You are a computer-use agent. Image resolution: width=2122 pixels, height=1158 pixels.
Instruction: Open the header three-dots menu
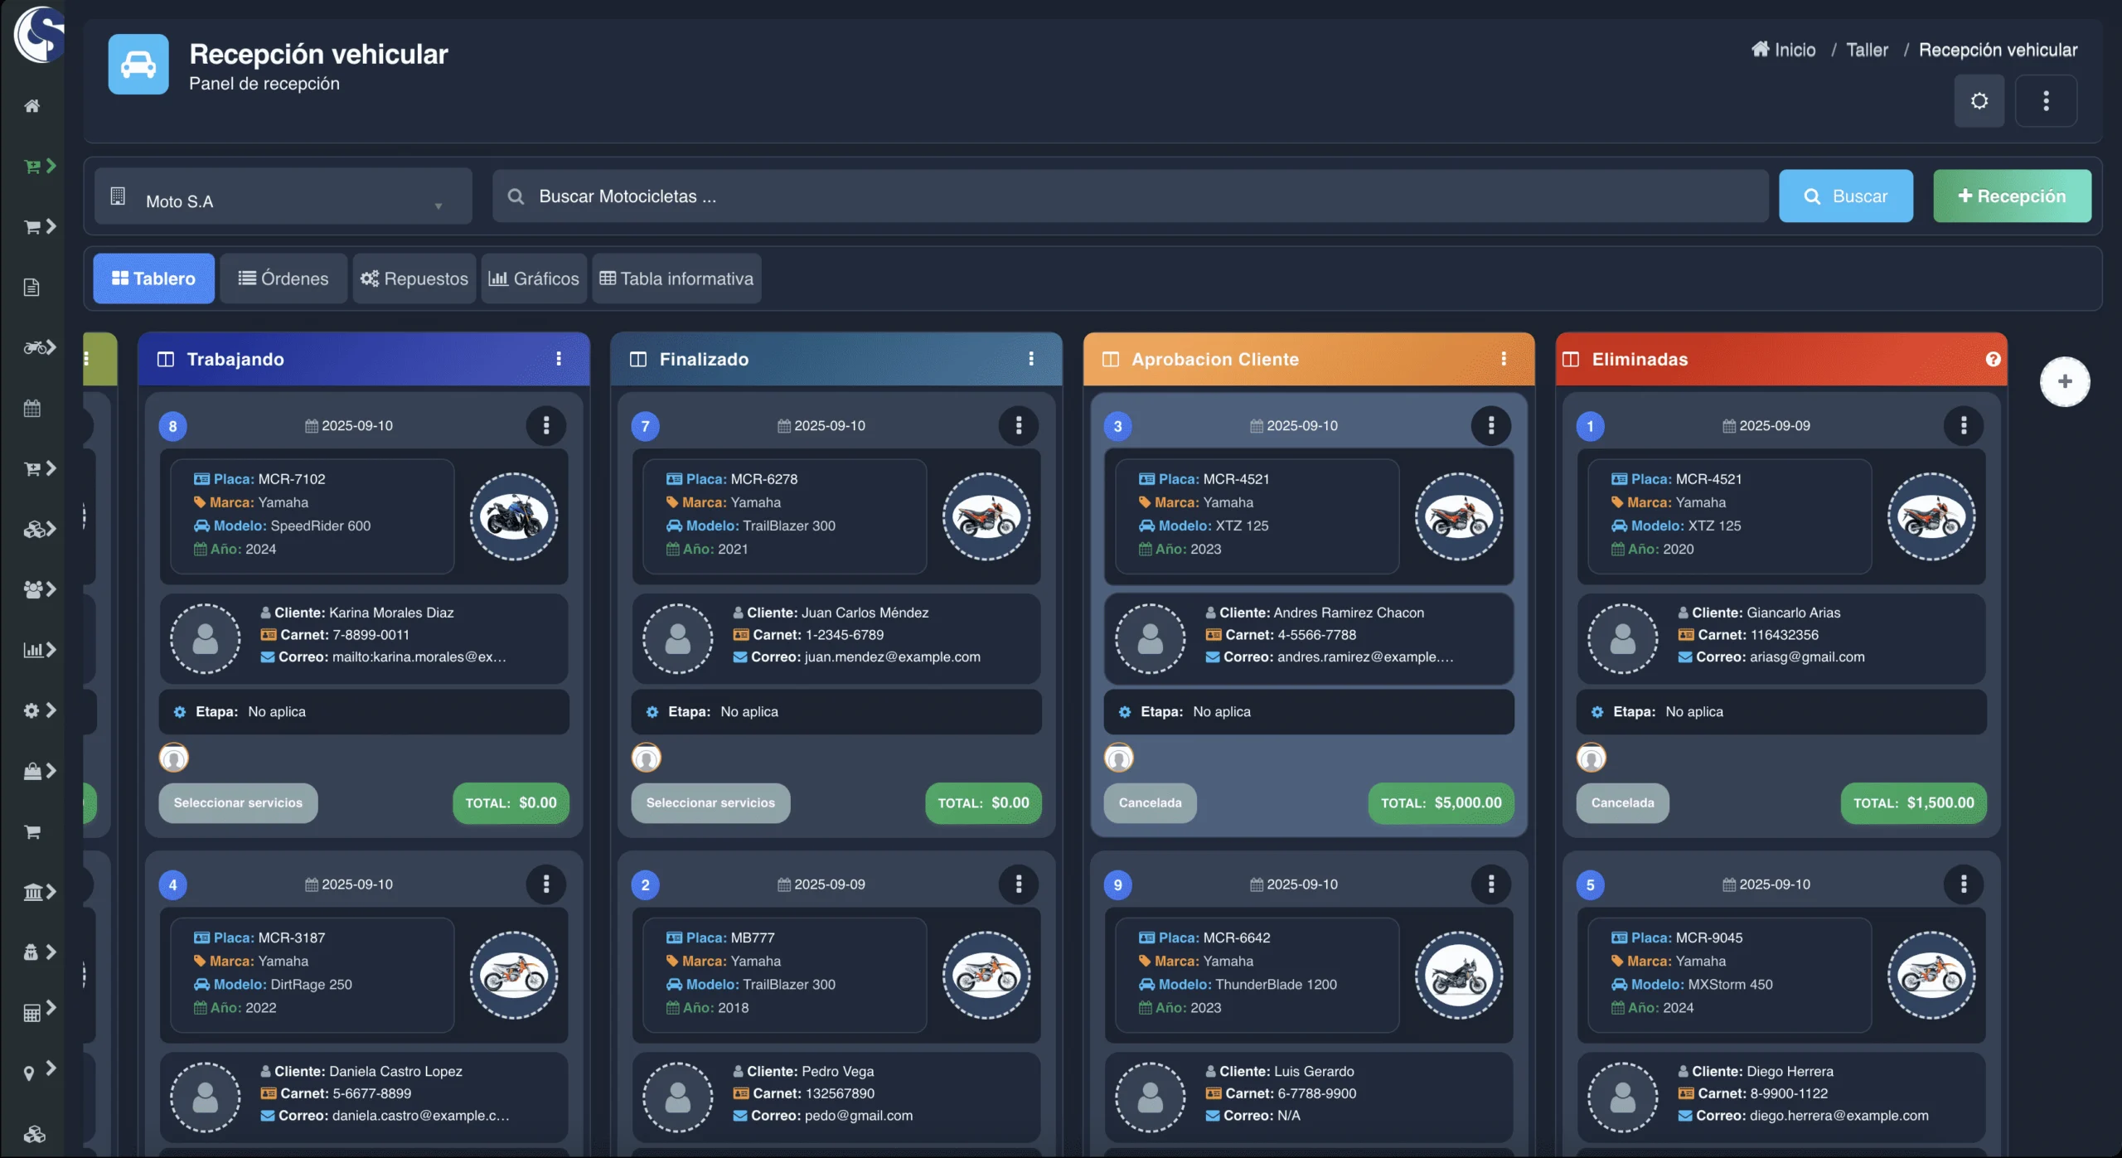tap(2046, 101)
